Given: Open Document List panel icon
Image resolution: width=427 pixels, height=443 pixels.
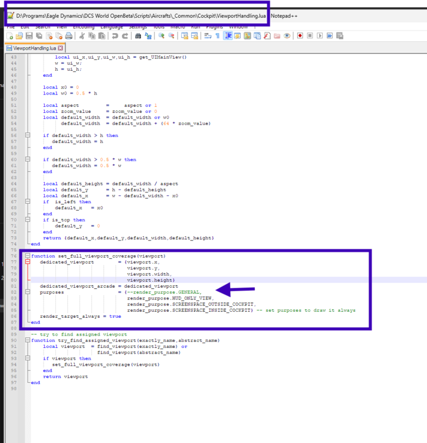Looking at the screenshot, I should (257, 36).
